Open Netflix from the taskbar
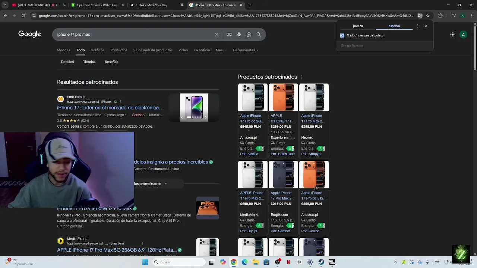 pyautogui.click(x=288, y=262)
